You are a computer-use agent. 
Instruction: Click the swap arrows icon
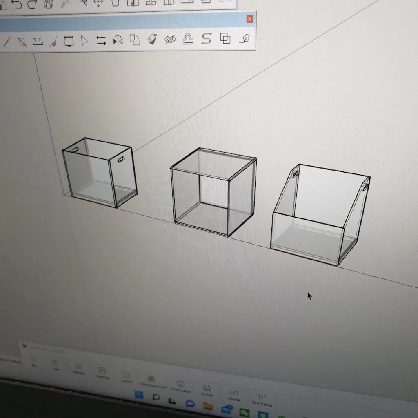tap(101, 40)
